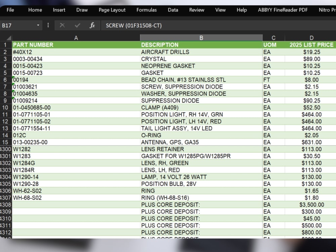
Task: Switch to the Home ribbon tab
Action: pyautogui.click(x=35, y=10)
